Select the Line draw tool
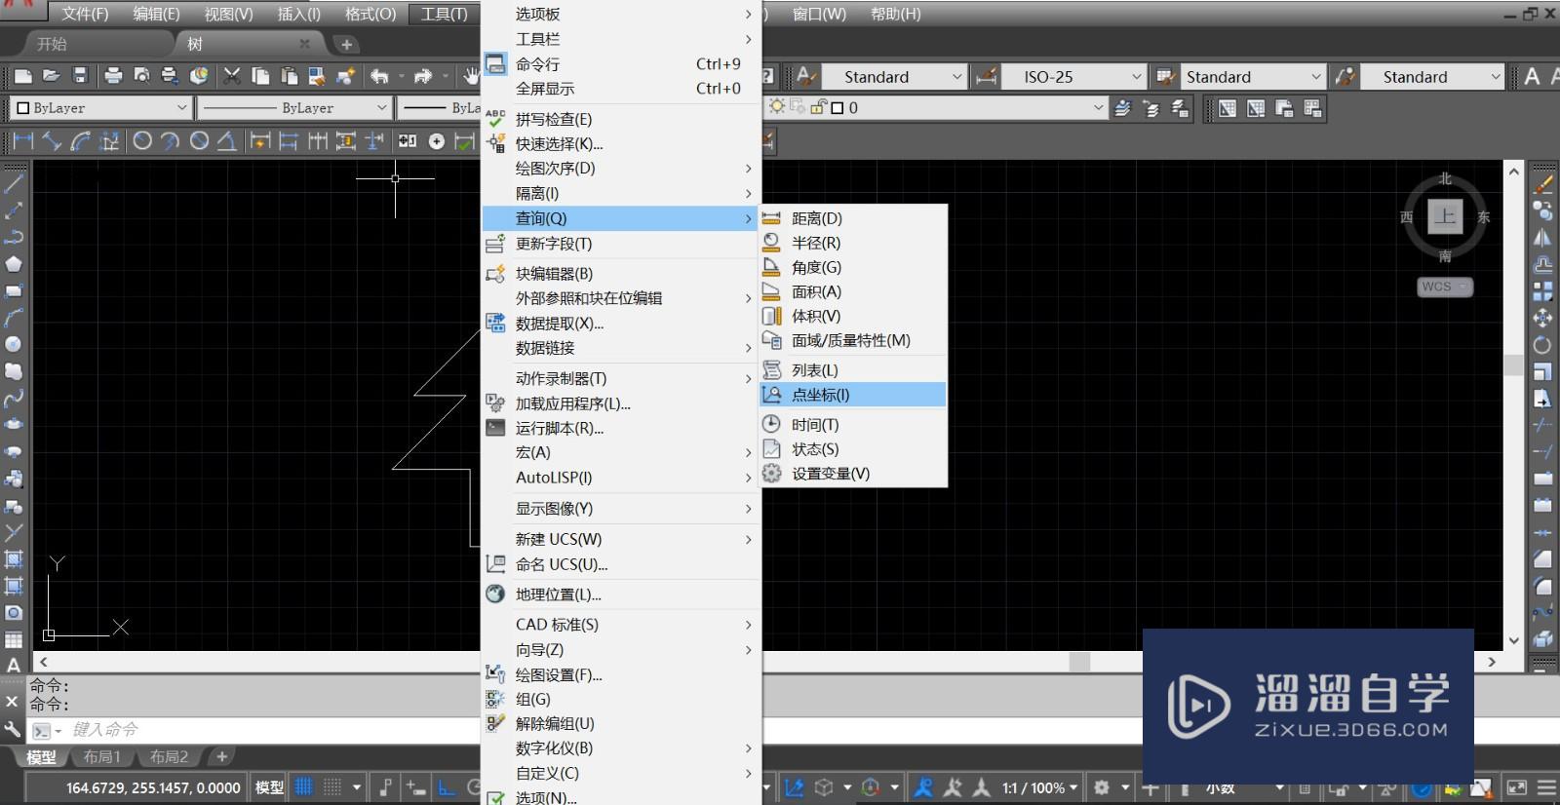The height and width of the screenshot is (805, 1560). click(x=14, y=182)
